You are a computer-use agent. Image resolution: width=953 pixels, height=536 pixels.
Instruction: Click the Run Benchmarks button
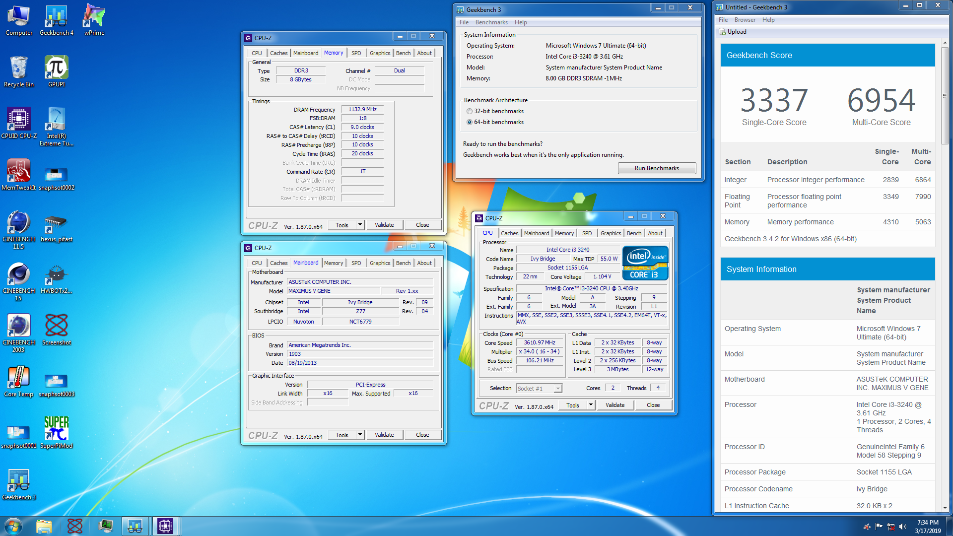tap(657, 168)
